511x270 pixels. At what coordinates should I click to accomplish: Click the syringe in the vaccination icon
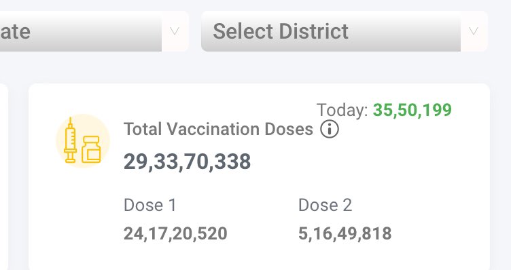(x=70, y=140)
